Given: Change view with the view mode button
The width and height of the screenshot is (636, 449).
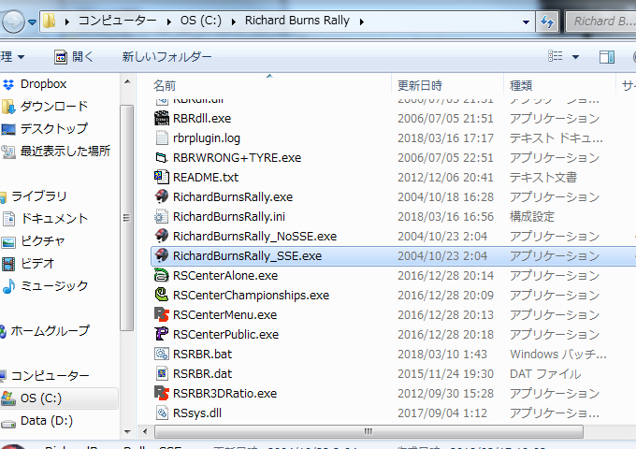Looking at the screenshot, I should point(556,56).
